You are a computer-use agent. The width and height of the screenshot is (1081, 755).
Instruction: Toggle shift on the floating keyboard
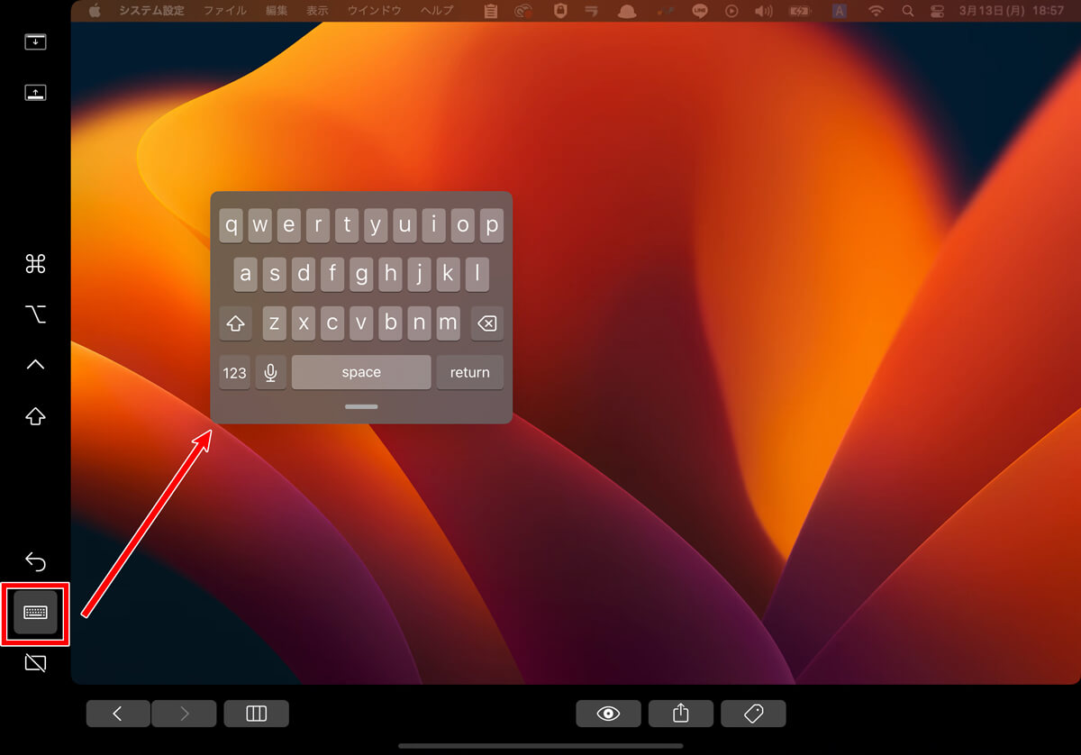[235, 323]
